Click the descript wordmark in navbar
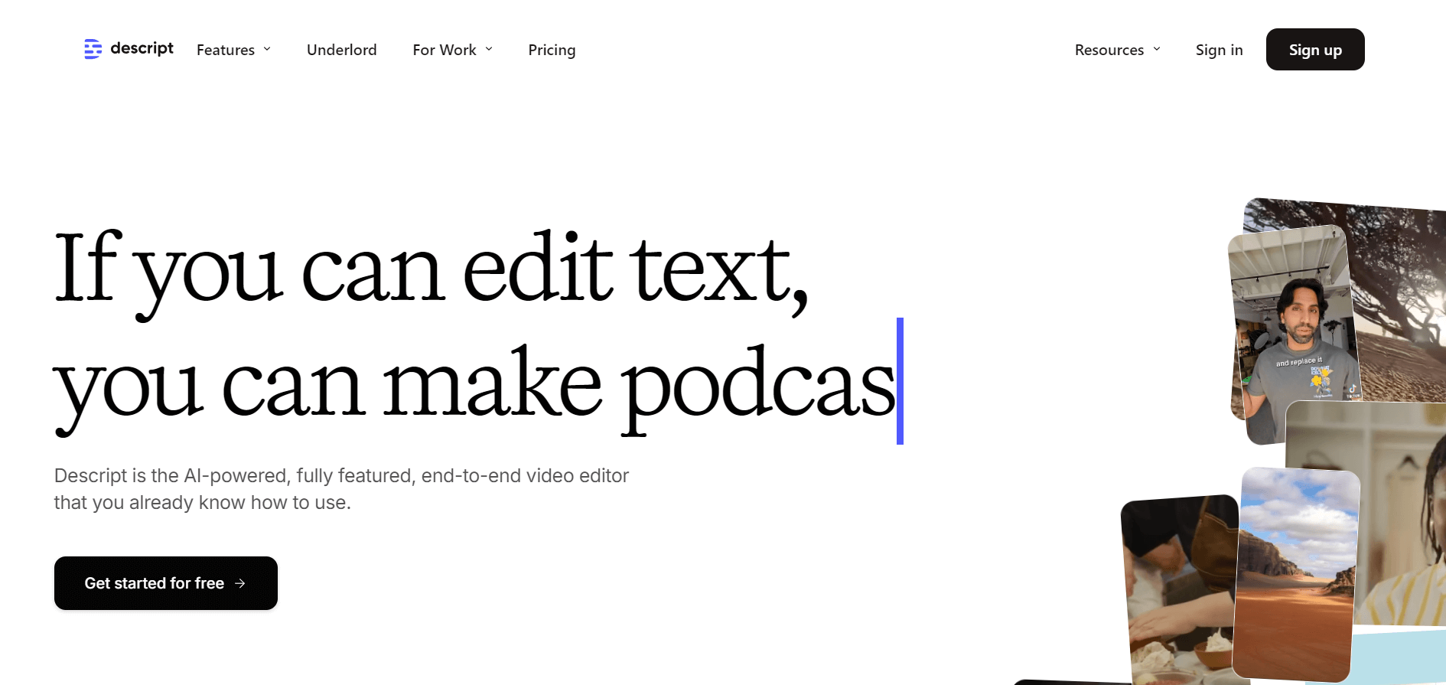 [x=142, y=48]
